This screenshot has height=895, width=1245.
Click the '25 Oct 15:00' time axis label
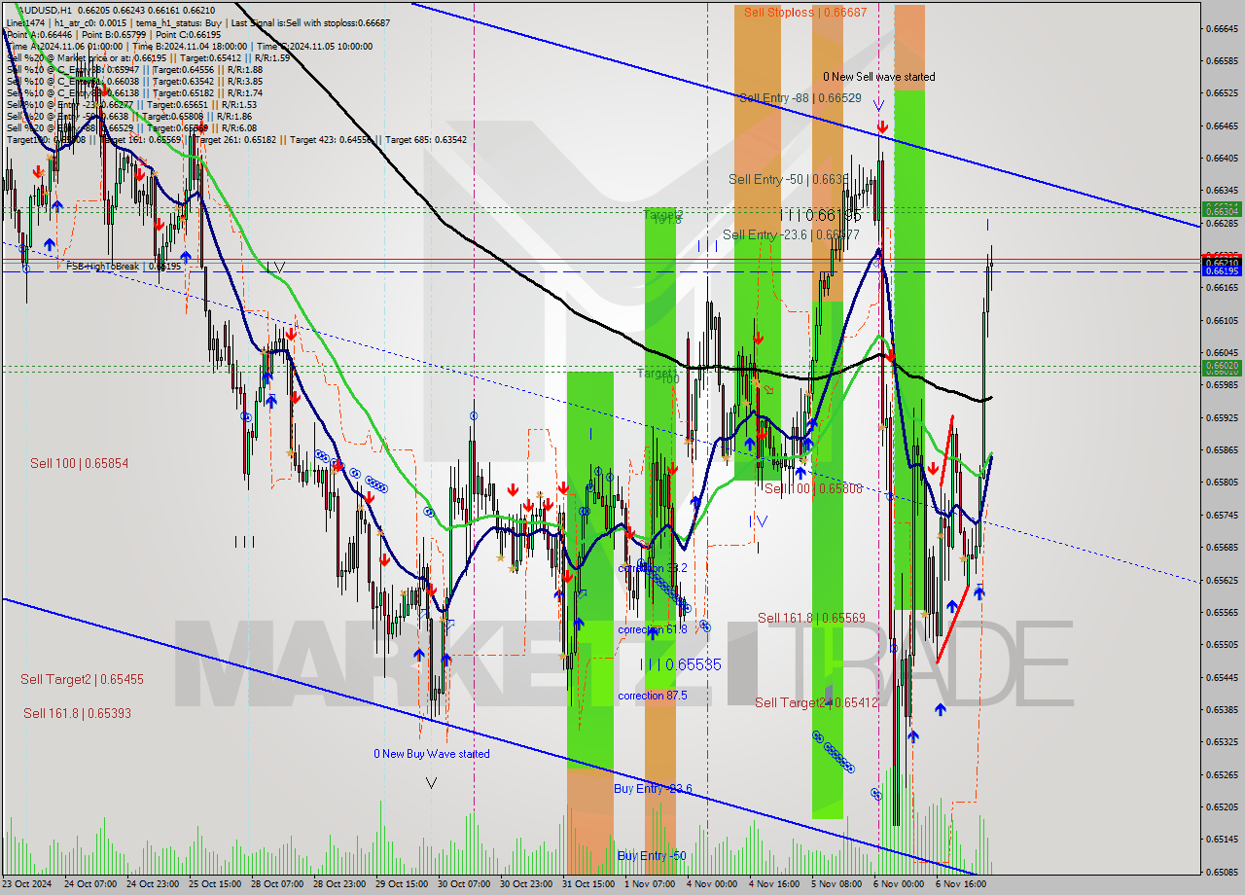coord(216,883)
